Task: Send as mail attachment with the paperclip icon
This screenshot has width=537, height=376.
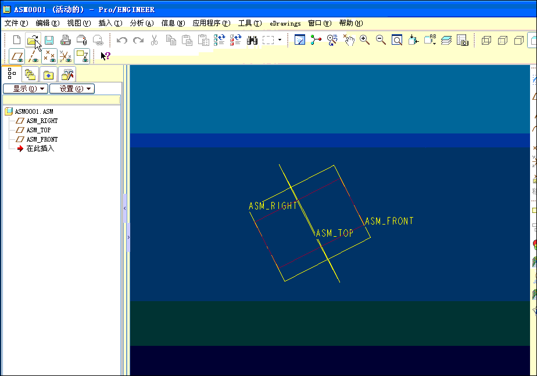Action: point(82,41)
